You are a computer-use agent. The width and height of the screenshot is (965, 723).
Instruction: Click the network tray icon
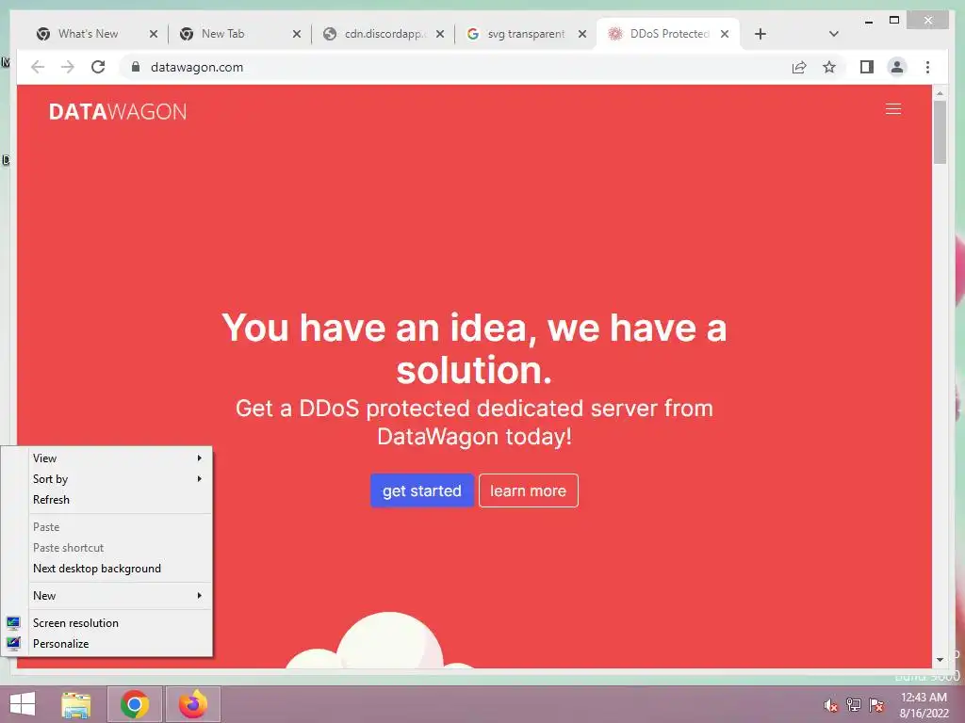(854, 705)
